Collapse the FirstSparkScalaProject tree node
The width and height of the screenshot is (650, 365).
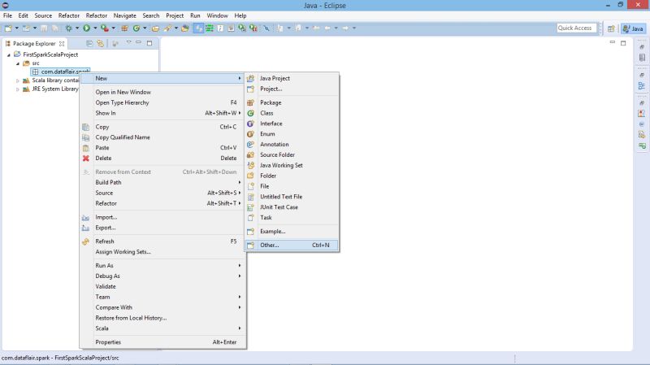tap(9, 54)
